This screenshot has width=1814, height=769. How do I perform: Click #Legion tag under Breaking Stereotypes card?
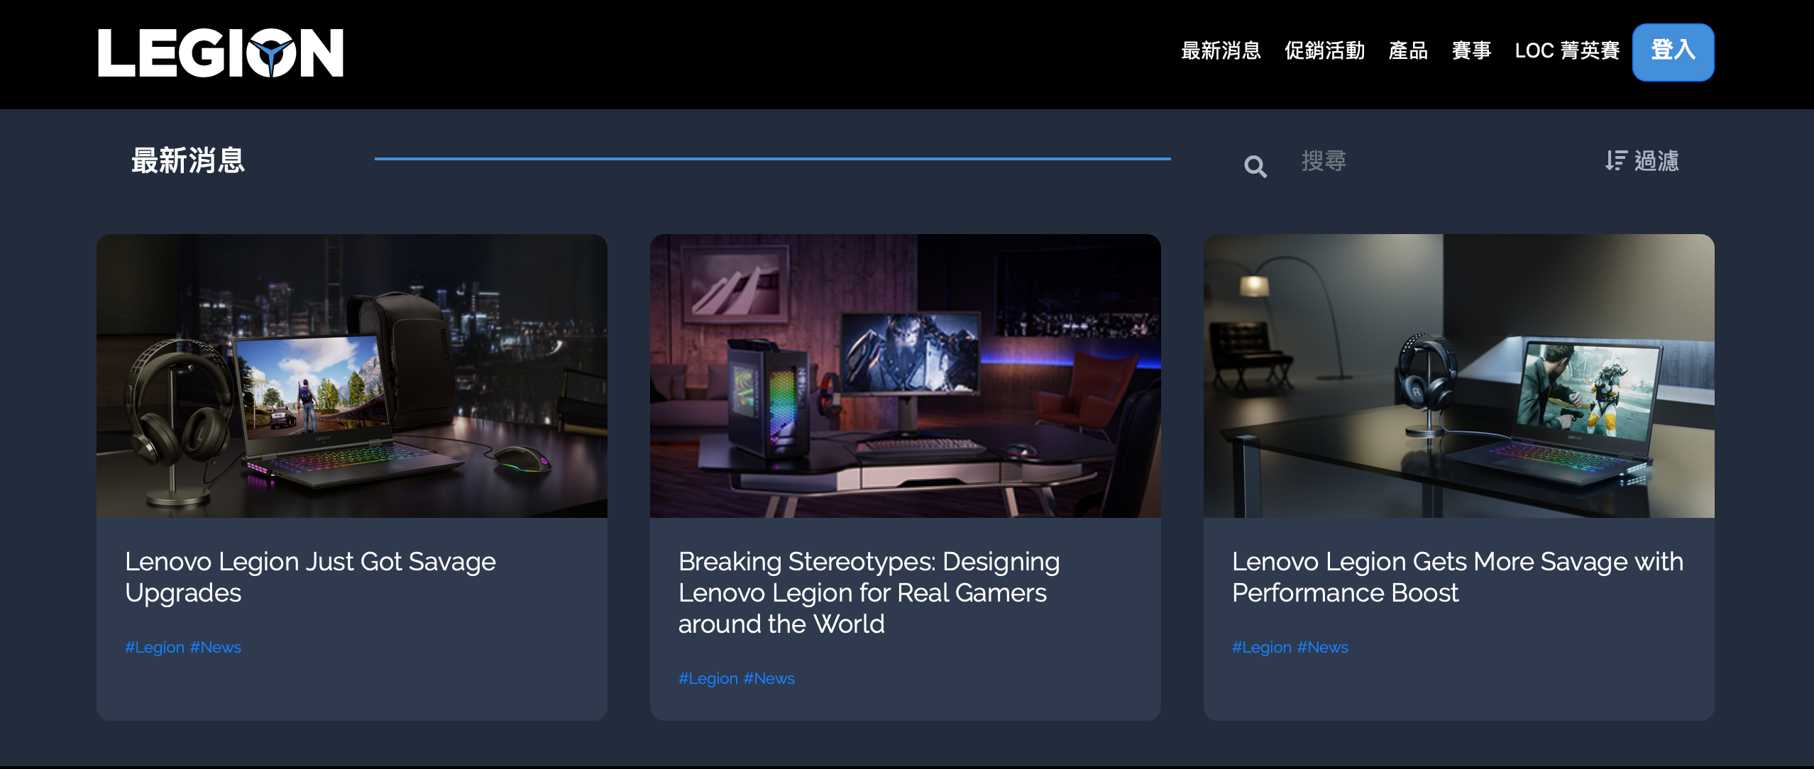(708, 678)
